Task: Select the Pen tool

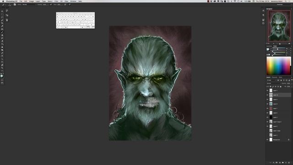Action: 2,53
